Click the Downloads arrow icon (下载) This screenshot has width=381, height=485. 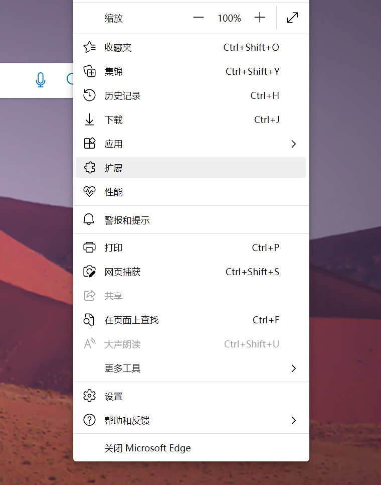pyautogui.click(x=90, y=119)
